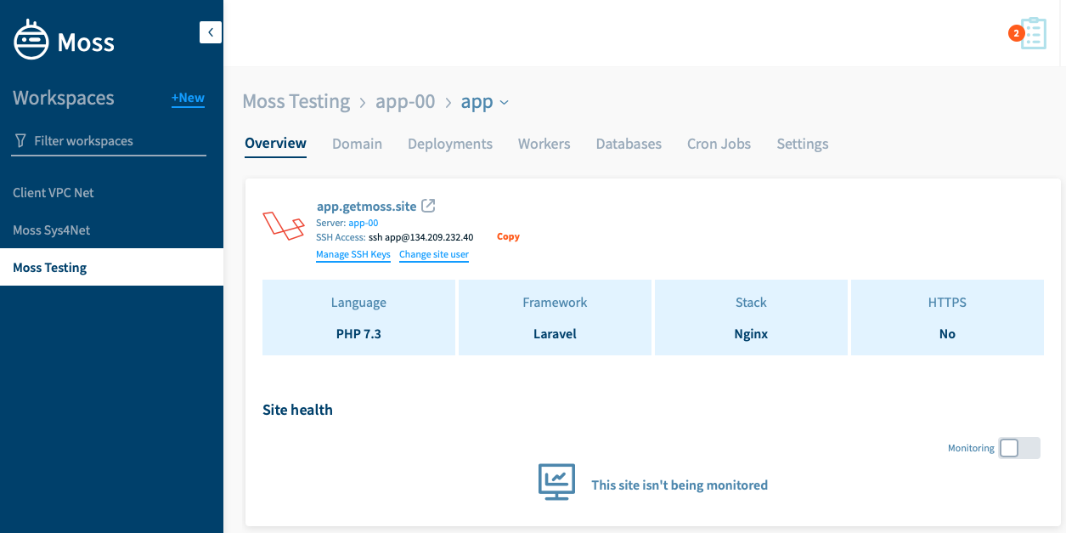This screenshot has width=1066, height=533.
Task: Open the Databases tab
Action: (629, 144)
